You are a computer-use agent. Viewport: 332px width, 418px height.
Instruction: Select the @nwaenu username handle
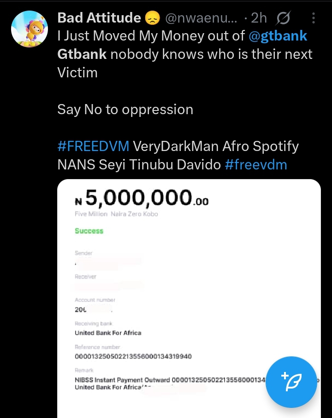click(x=202, y=18)
